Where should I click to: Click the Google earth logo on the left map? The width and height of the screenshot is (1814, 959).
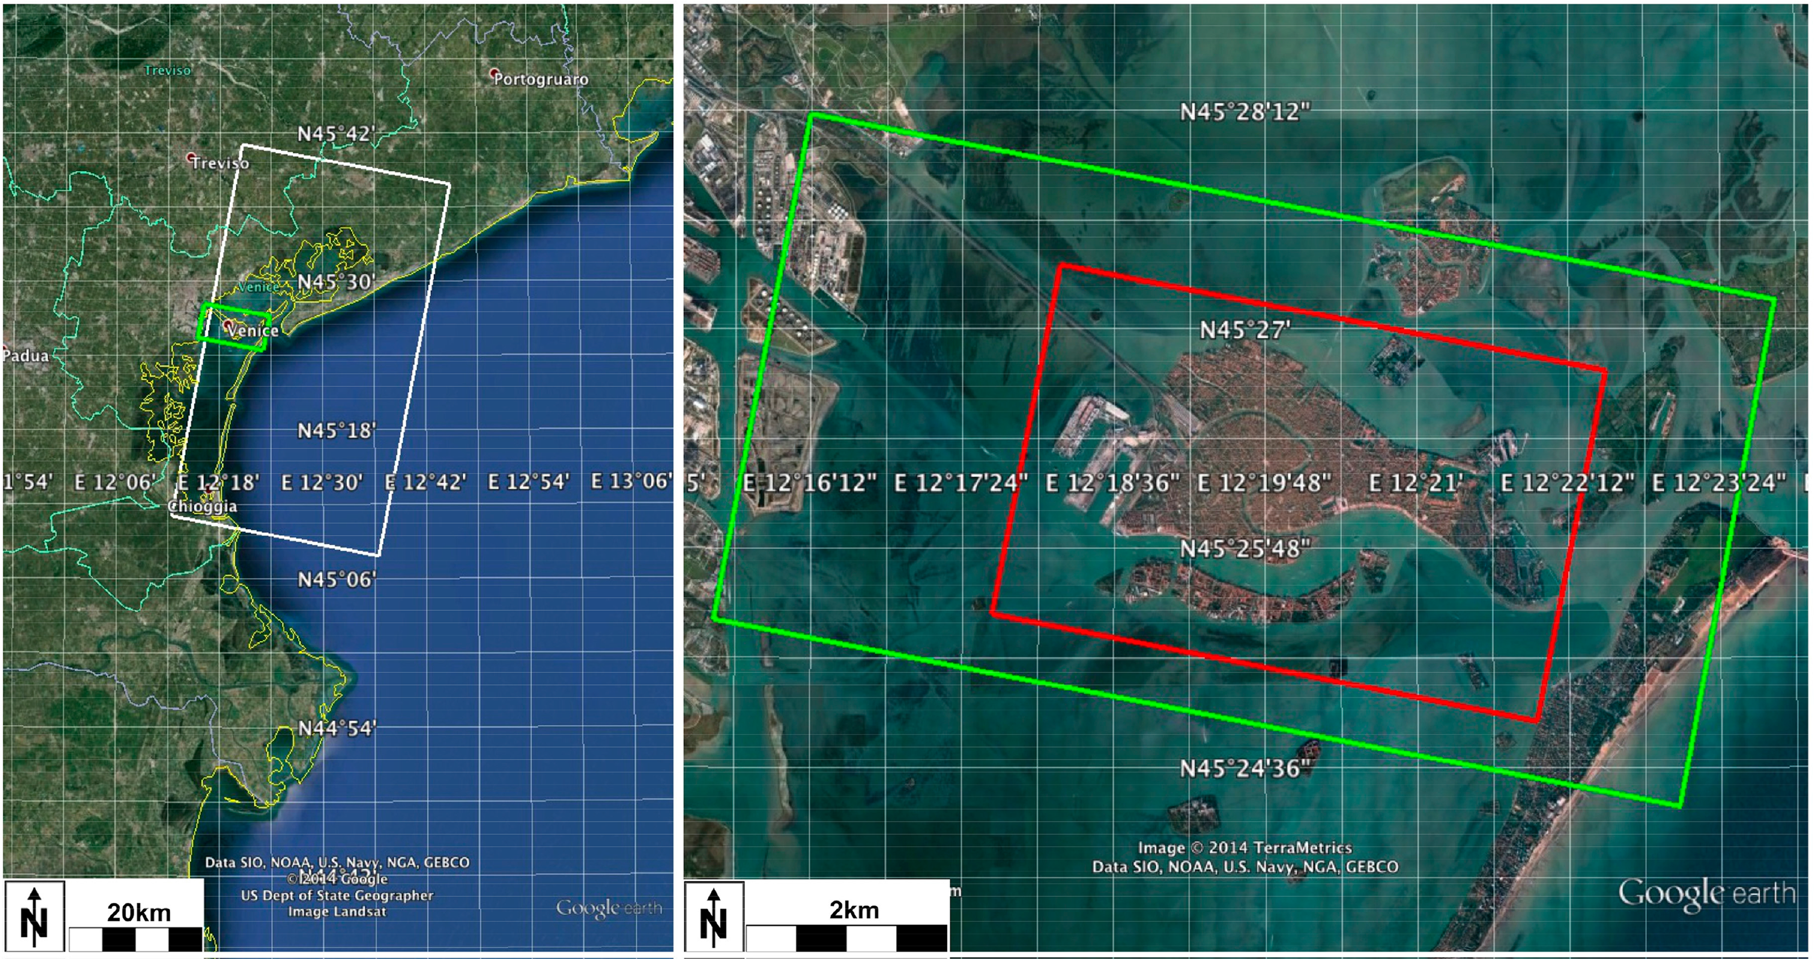(609, 908)
